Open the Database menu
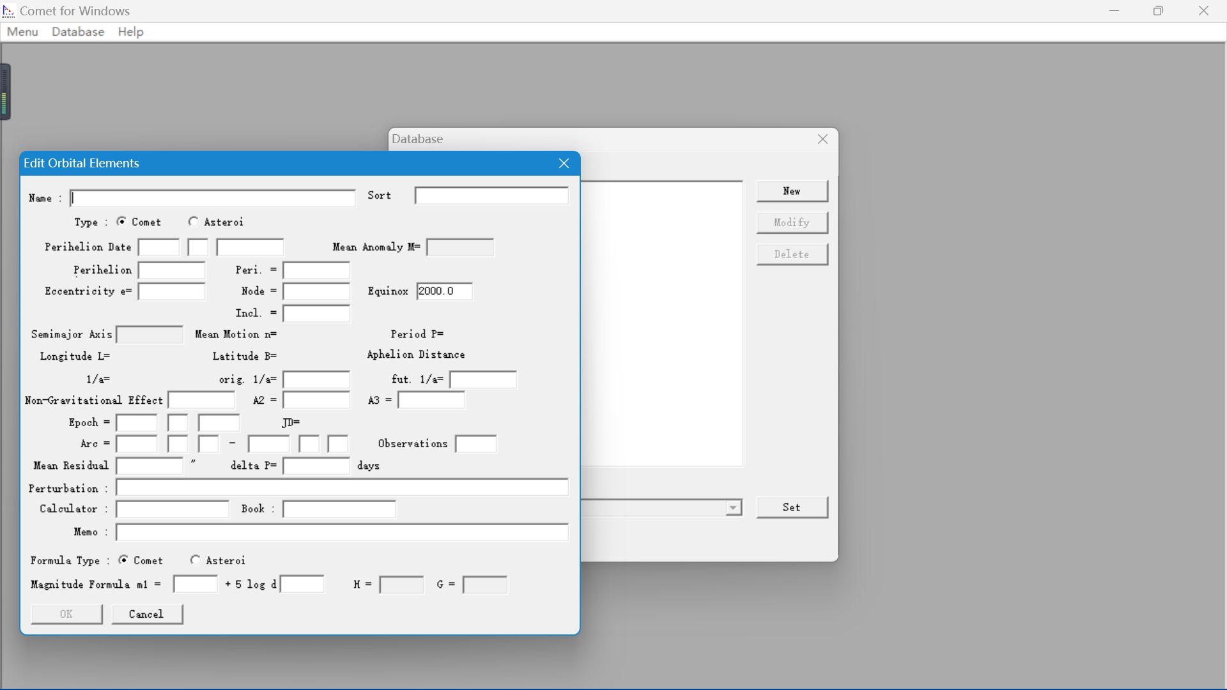 [78, 32]
